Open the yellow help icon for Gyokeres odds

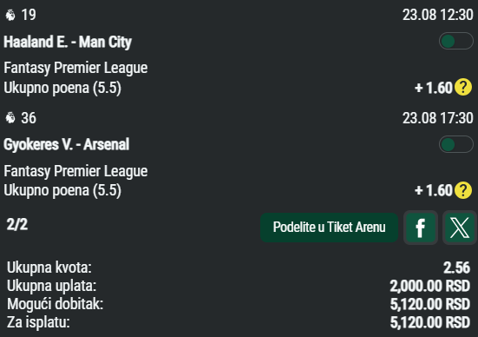point(463,190)
